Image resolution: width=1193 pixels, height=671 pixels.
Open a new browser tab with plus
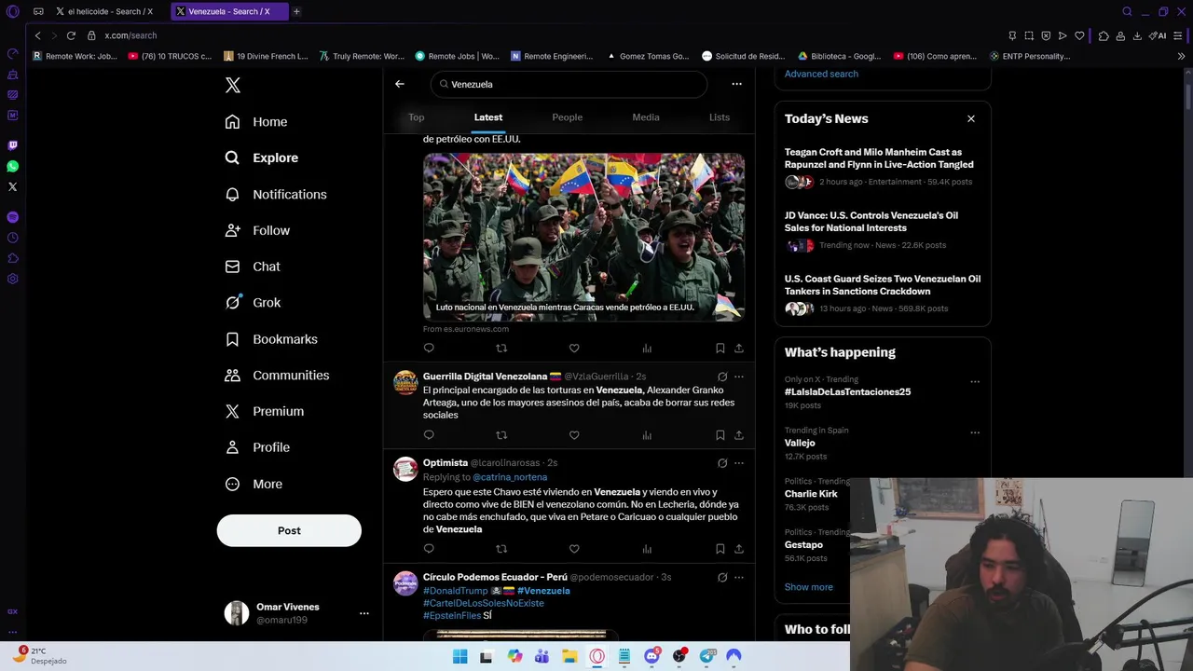point(296,11)
